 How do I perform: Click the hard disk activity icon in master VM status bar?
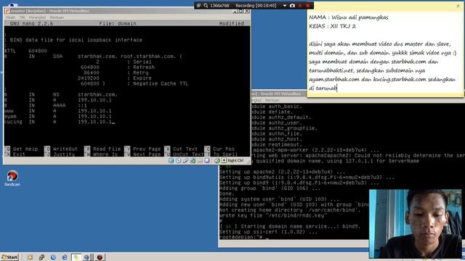[171, 160]
